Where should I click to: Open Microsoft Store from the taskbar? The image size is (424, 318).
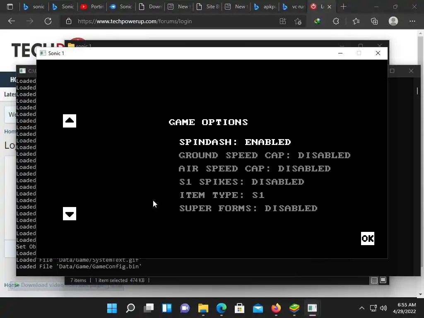click(x=240, y=308)
